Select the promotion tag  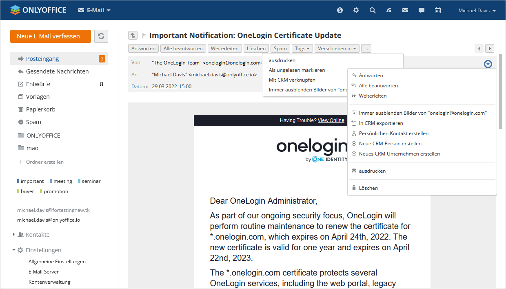(x=54, y=191)
